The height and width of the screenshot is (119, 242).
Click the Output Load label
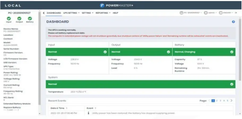[114, 68]
